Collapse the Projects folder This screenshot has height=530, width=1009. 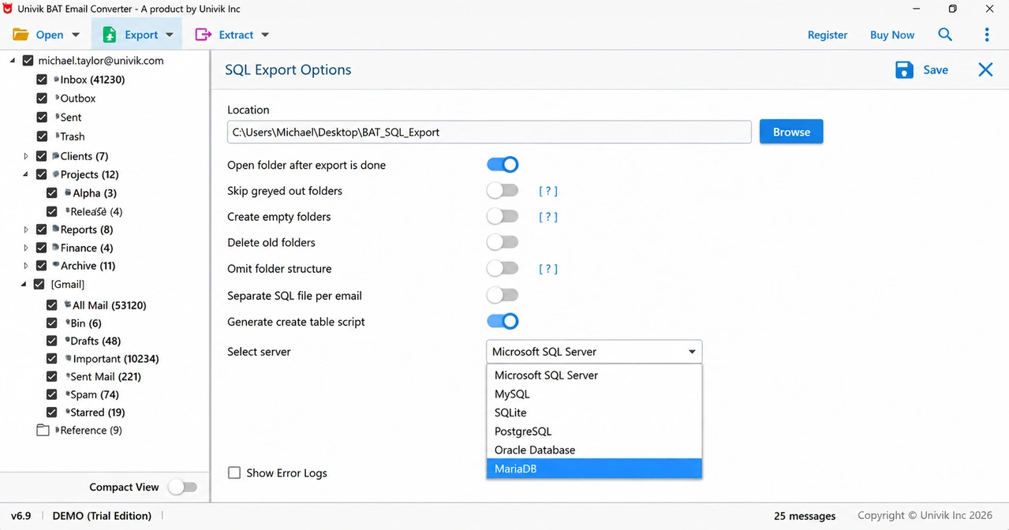(x=26, y=174)
